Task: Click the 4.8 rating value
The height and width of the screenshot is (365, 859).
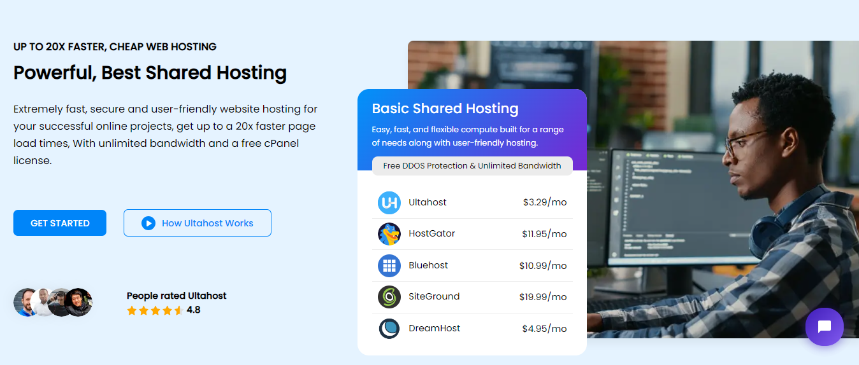Action: point(194,310)
